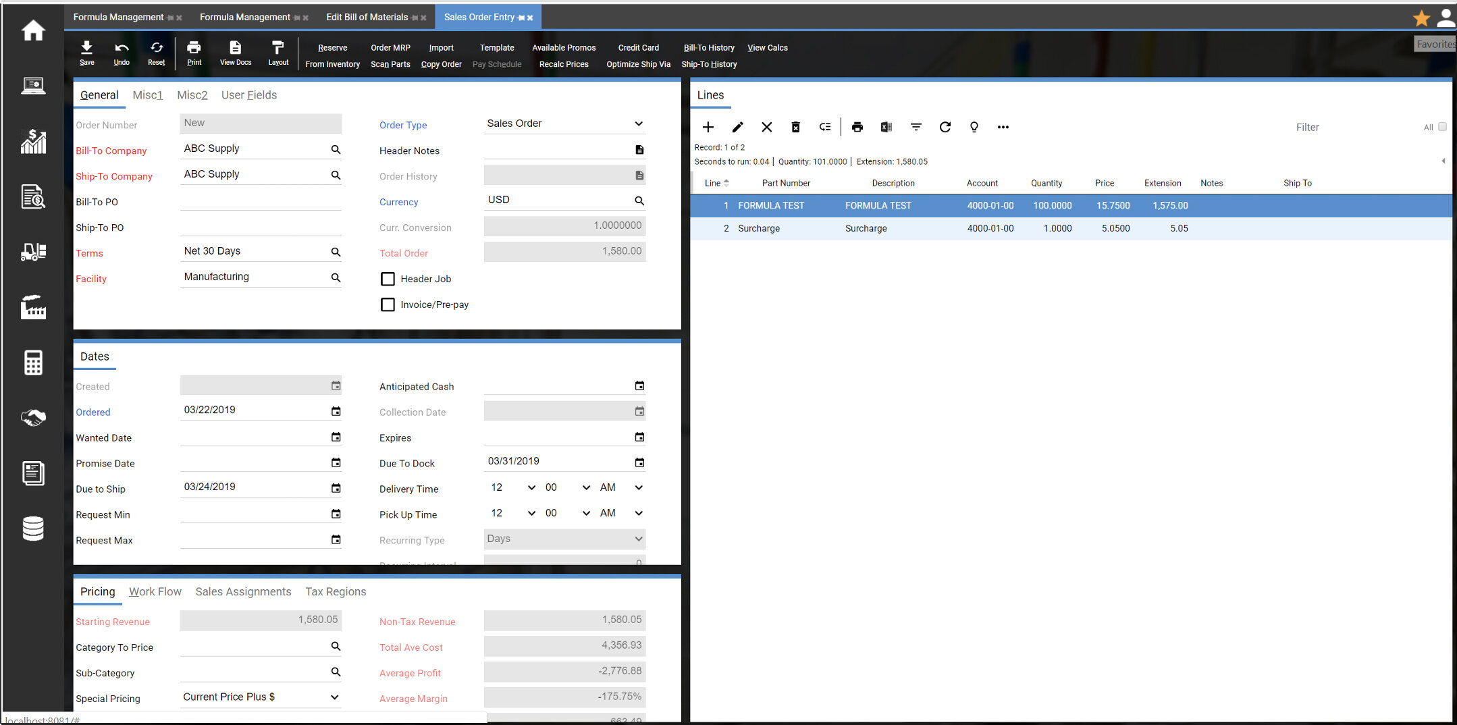The width and height of the screenshot is (1457, 725).
Task: Open the Delivery Time AM/PM dropdown
Action: coord(620,487)
